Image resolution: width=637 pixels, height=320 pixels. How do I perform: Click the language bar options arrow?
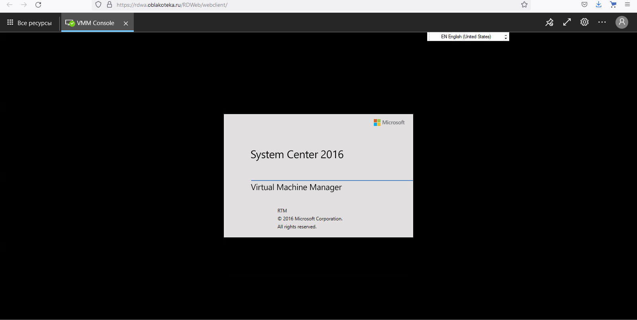point(506,37)
